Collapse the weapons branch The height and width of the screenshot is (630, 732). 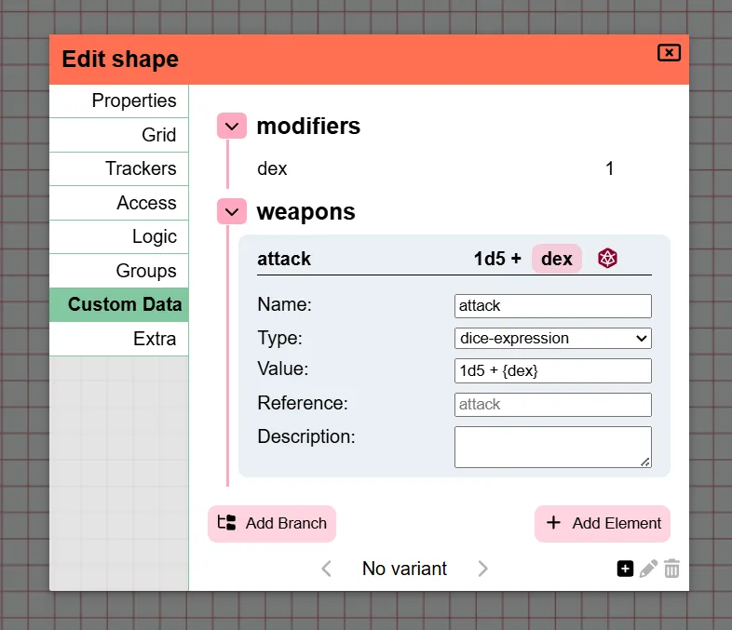pyautogui.click(x=232, y=211)
